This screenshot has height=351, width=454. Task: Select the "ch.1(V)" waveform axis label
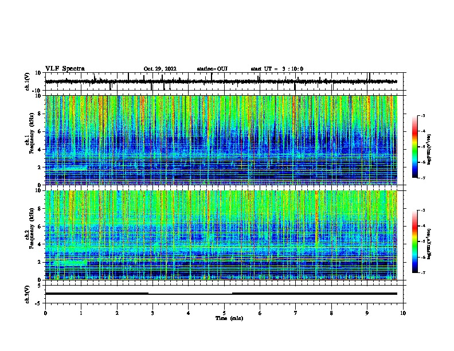(x=28, y=81)
